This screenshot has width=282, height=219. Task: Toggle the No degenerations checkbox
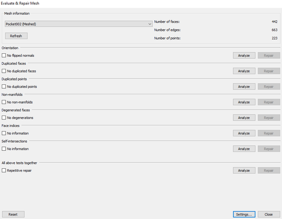(x=4, y=118)
